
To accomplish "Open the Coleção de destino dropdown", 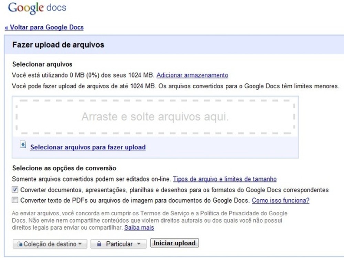I will coord(50,244).
